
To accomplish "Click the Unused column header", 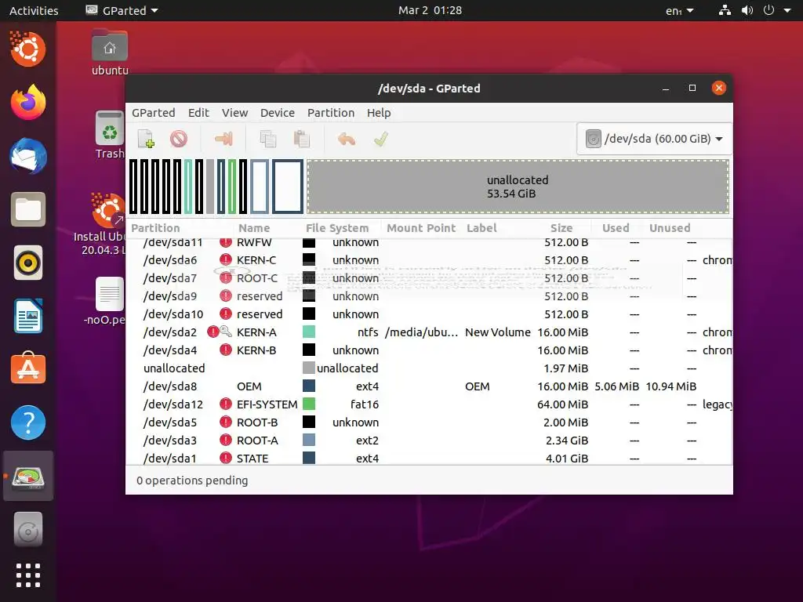I will (x=670, y=228).
